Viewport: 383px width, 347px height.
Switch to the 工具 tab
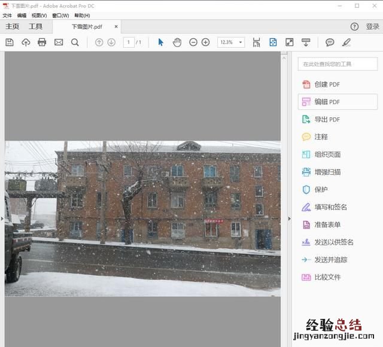[36, 26]
